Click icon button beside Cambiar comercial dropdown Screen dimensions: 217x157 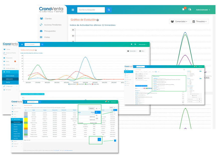click(200, 99)
